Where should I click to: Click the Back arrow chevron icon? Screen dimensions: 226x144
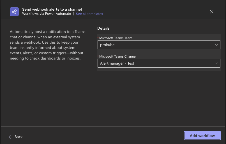[10, 137]
